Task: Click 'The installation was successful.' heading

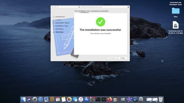Action: coord(100,30)
